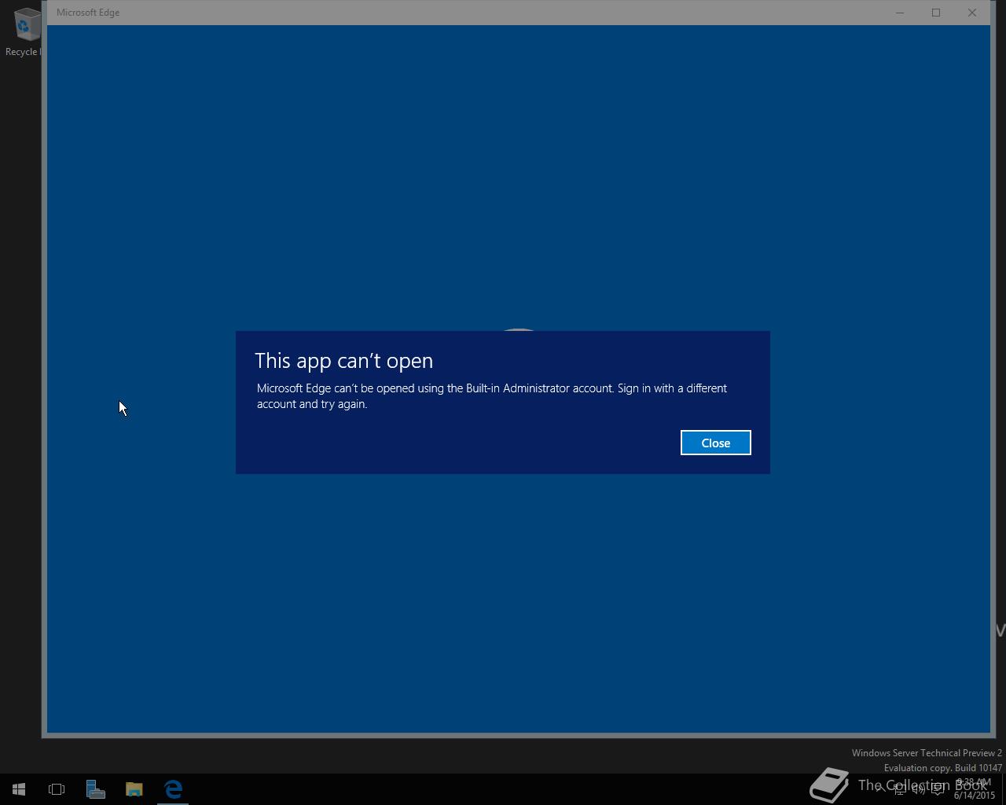Minimize the Microsoft Edge window

point(900,13)
